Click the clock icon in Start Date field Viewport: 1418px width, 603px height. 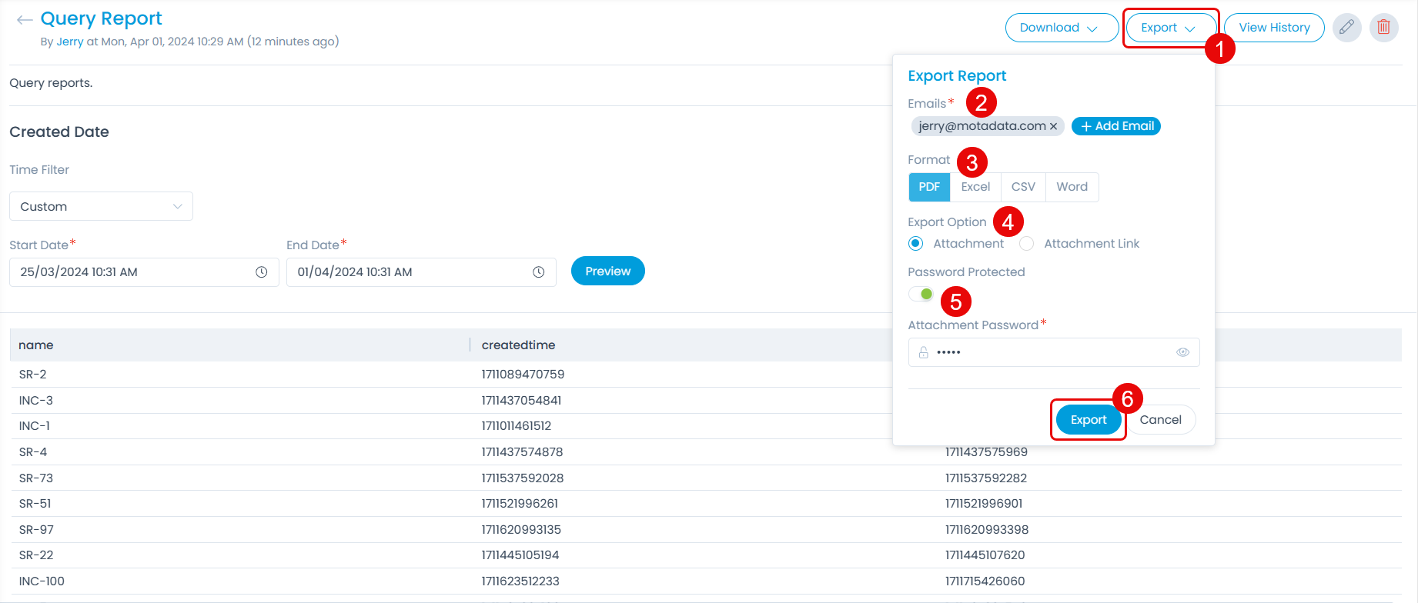pos(262,272)
